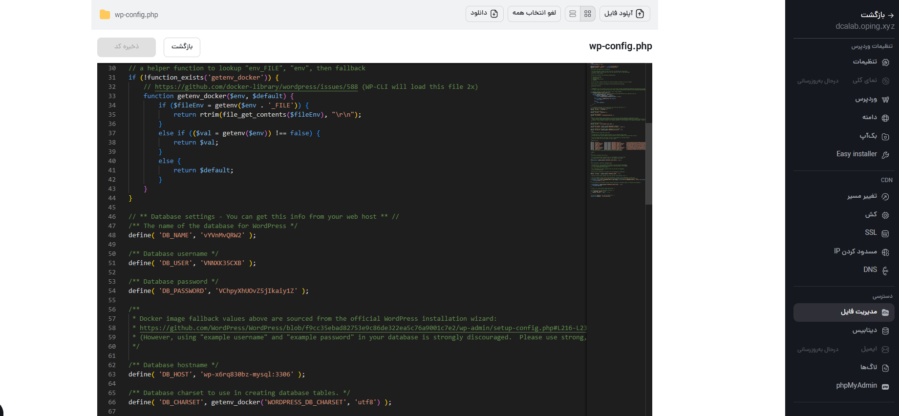Select the دیتابیس menu text
899x416 pixels.
[865, 331]
